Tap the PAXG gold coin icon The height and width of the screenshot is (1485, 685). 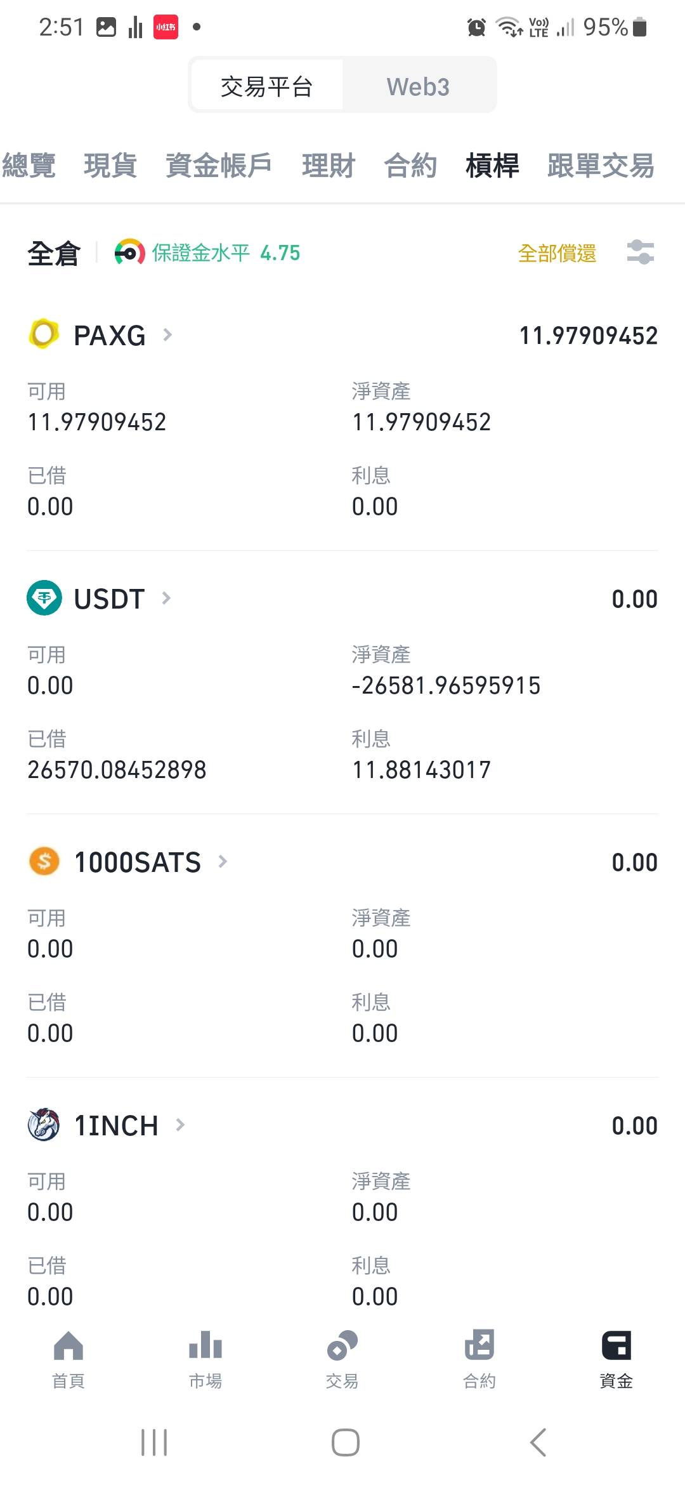coord(44,334)
